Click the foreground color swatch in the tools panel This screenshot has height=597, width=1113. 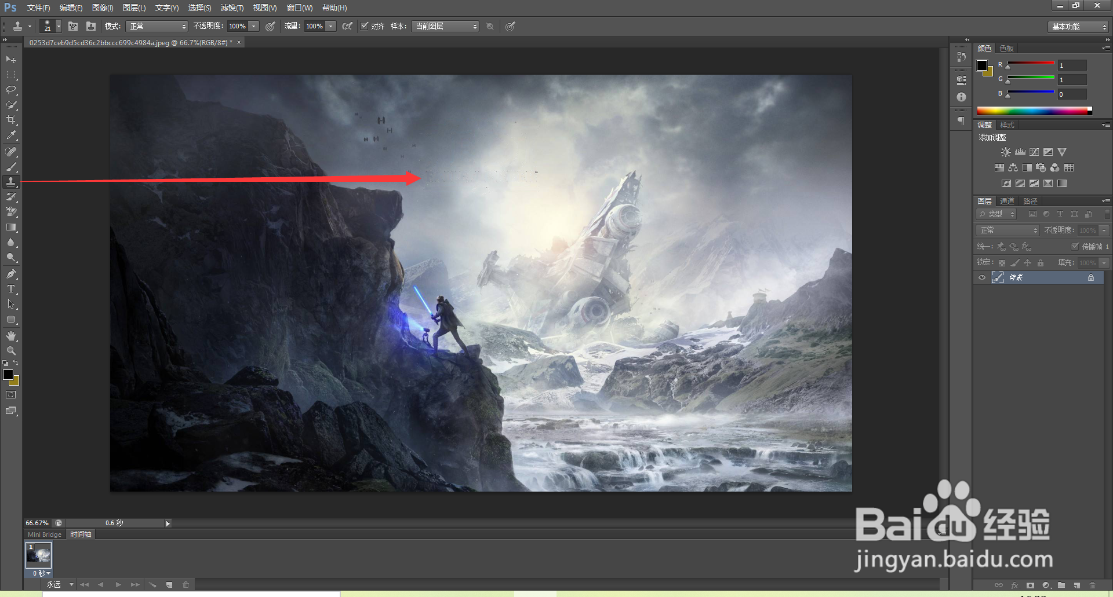tap(8, 375)
